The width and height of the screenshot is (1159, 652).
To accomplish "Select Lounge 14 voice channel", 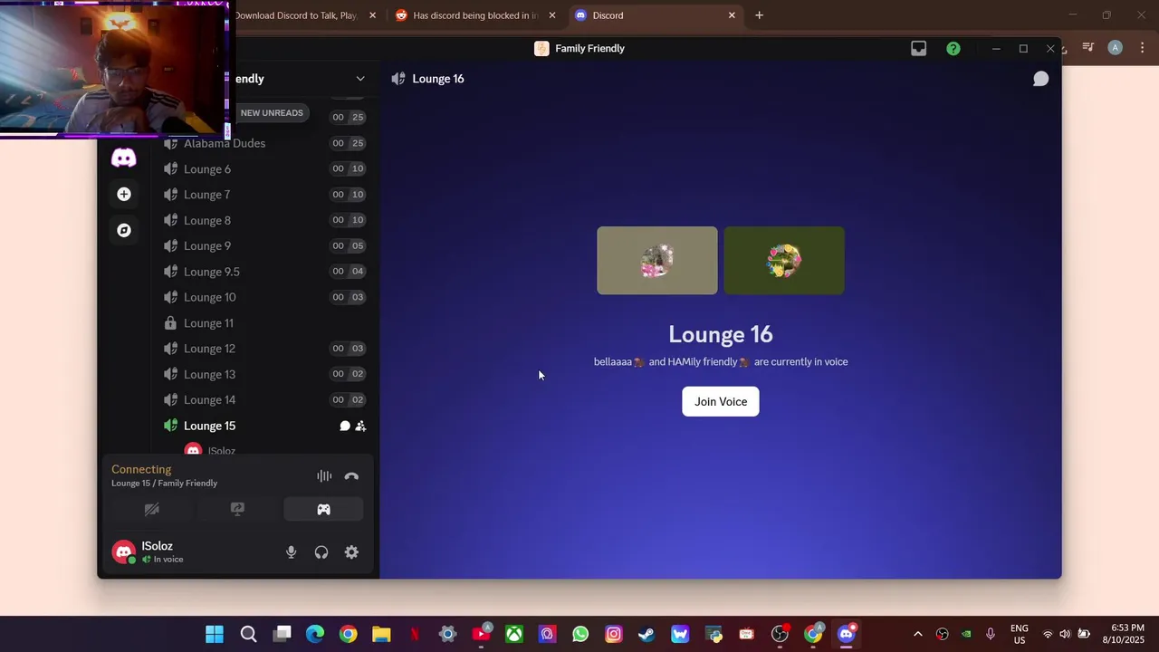I will coord(264,399).
